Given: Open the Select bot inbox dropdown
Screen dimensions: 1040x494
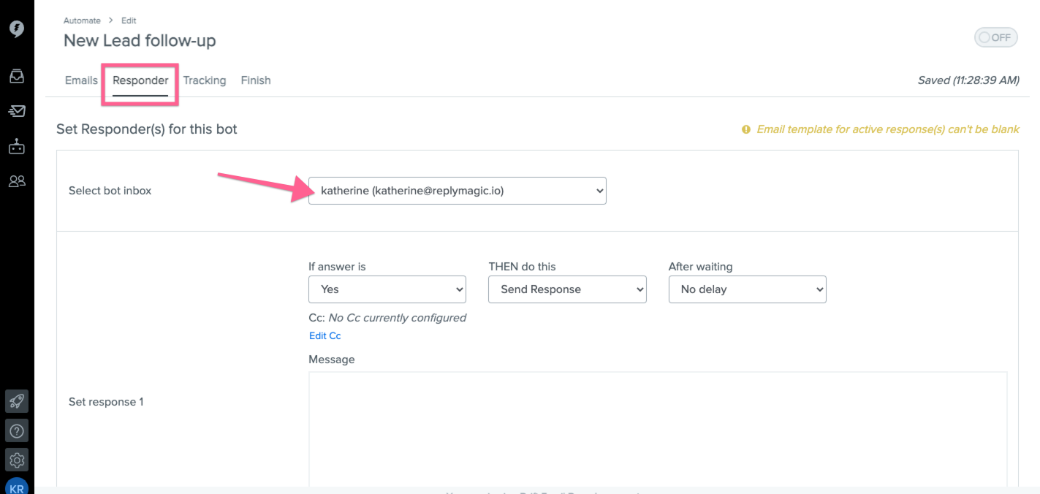Looking at the screenshot, I should tap(458, 191).
